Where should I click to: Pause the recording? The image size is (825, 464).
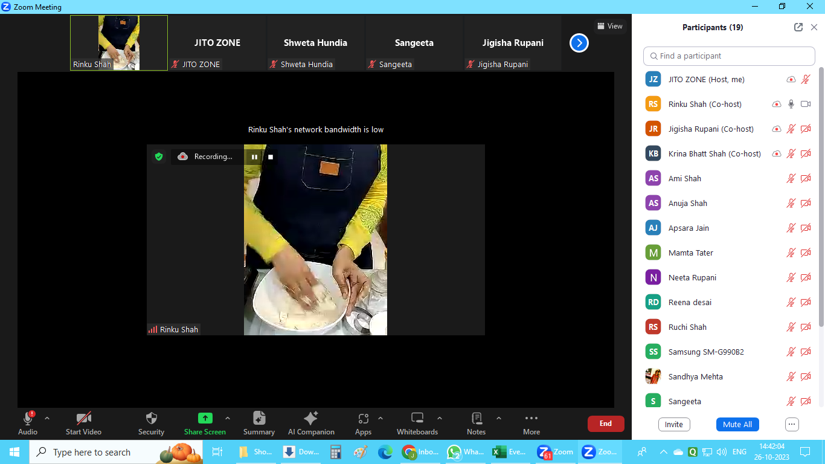254,157
